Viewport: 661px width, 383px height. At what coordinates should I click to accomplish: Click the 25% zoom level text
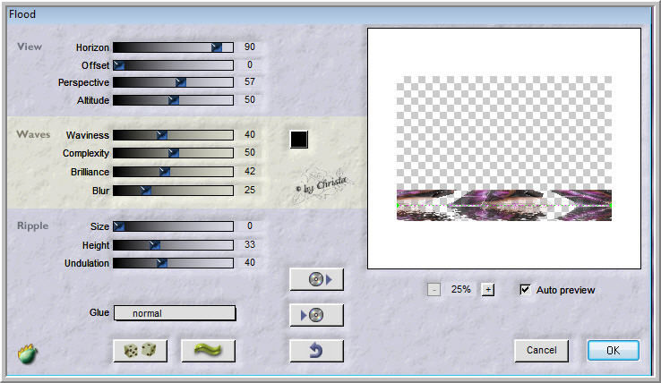coord(460,289)
